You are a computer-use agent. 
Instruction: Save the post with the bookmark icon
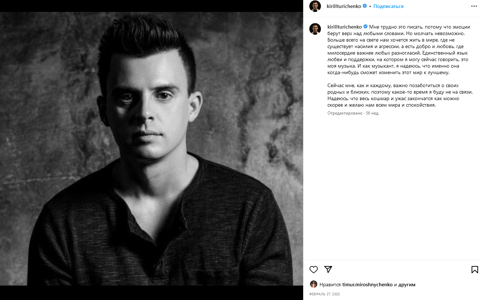pyautogui.click(x=474, y=270)
